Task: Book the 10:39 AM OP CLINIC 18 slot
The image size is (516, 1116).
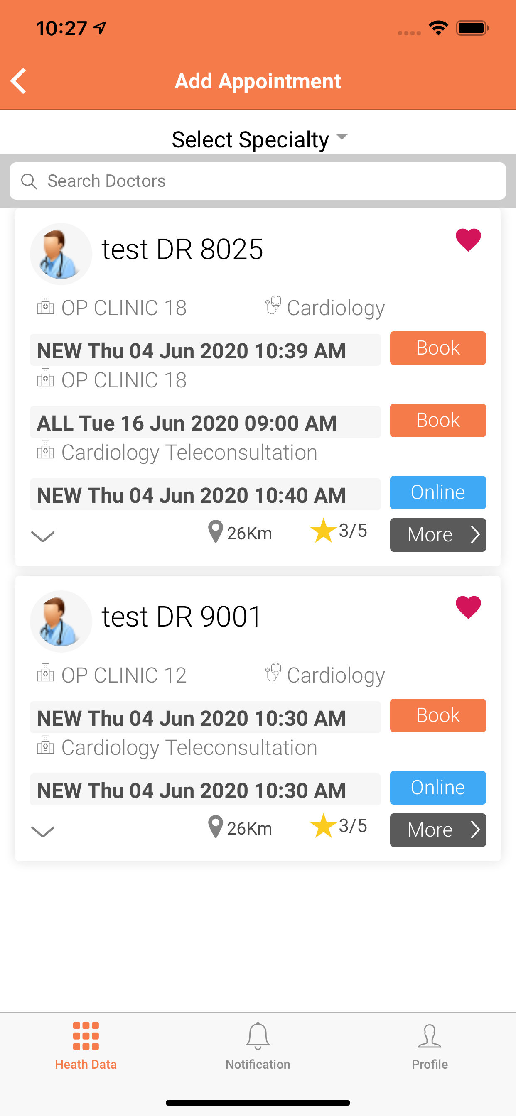Action: pyautogui.click(x=438, y=348)
